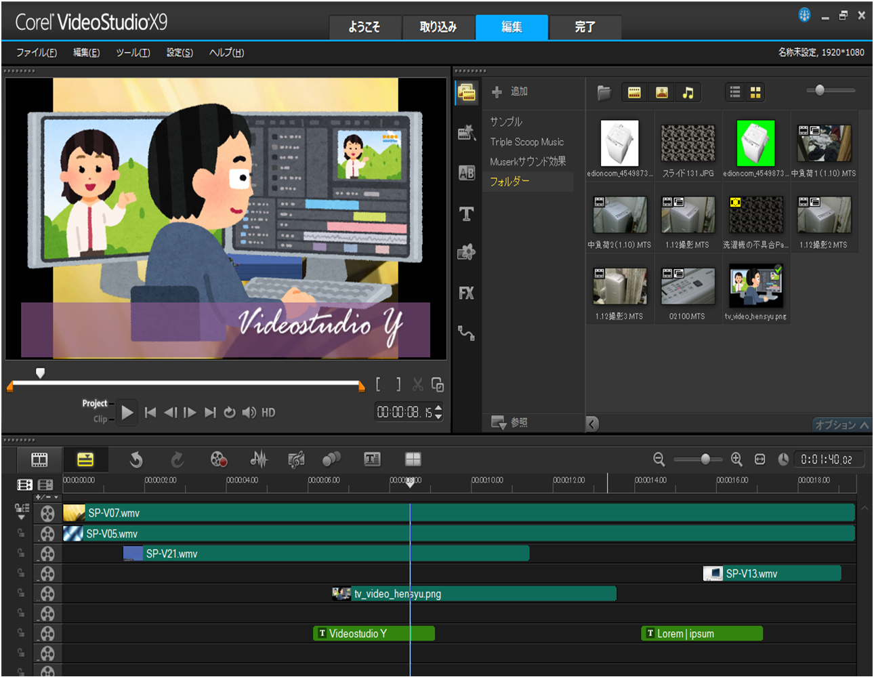Open the 取り込み tab
Viewport: 874px width, 677px height.
(x=438, y=27)
